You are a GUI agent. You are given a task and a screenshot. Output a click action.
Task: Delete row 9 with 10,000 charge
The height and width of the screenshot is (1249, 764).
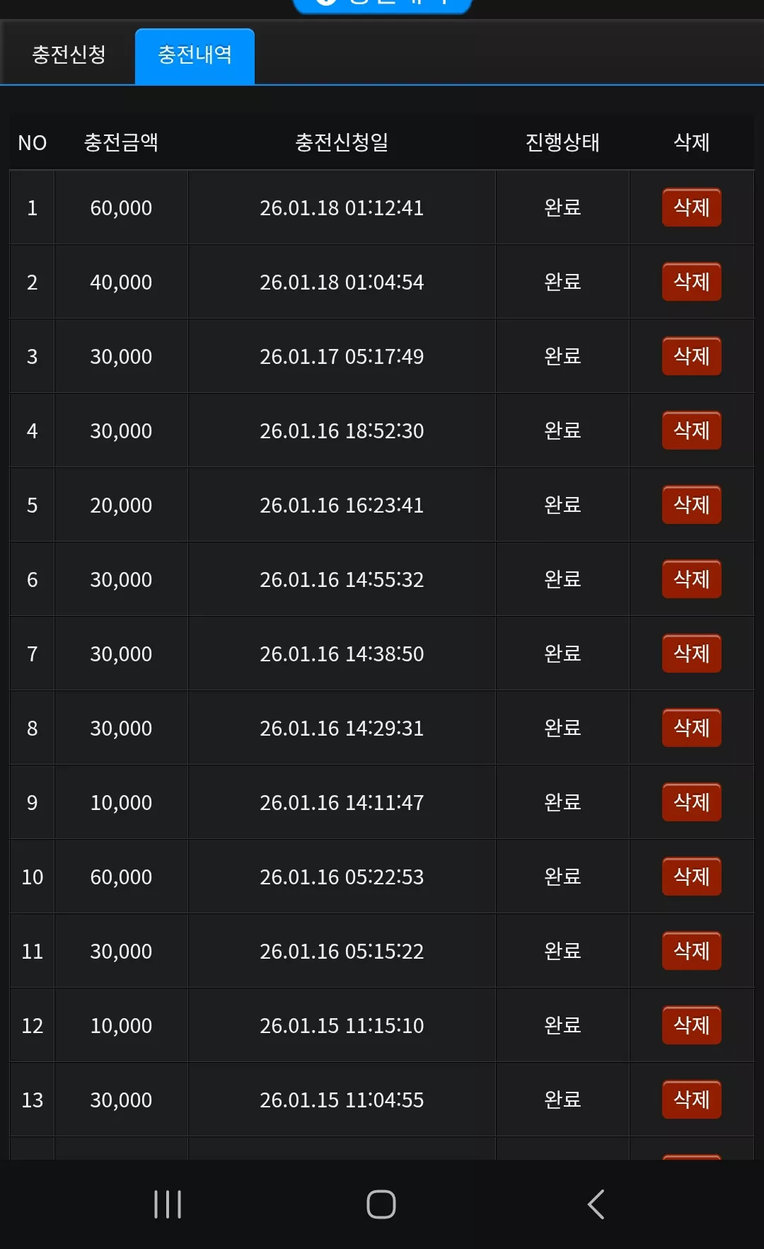[691, 802]
